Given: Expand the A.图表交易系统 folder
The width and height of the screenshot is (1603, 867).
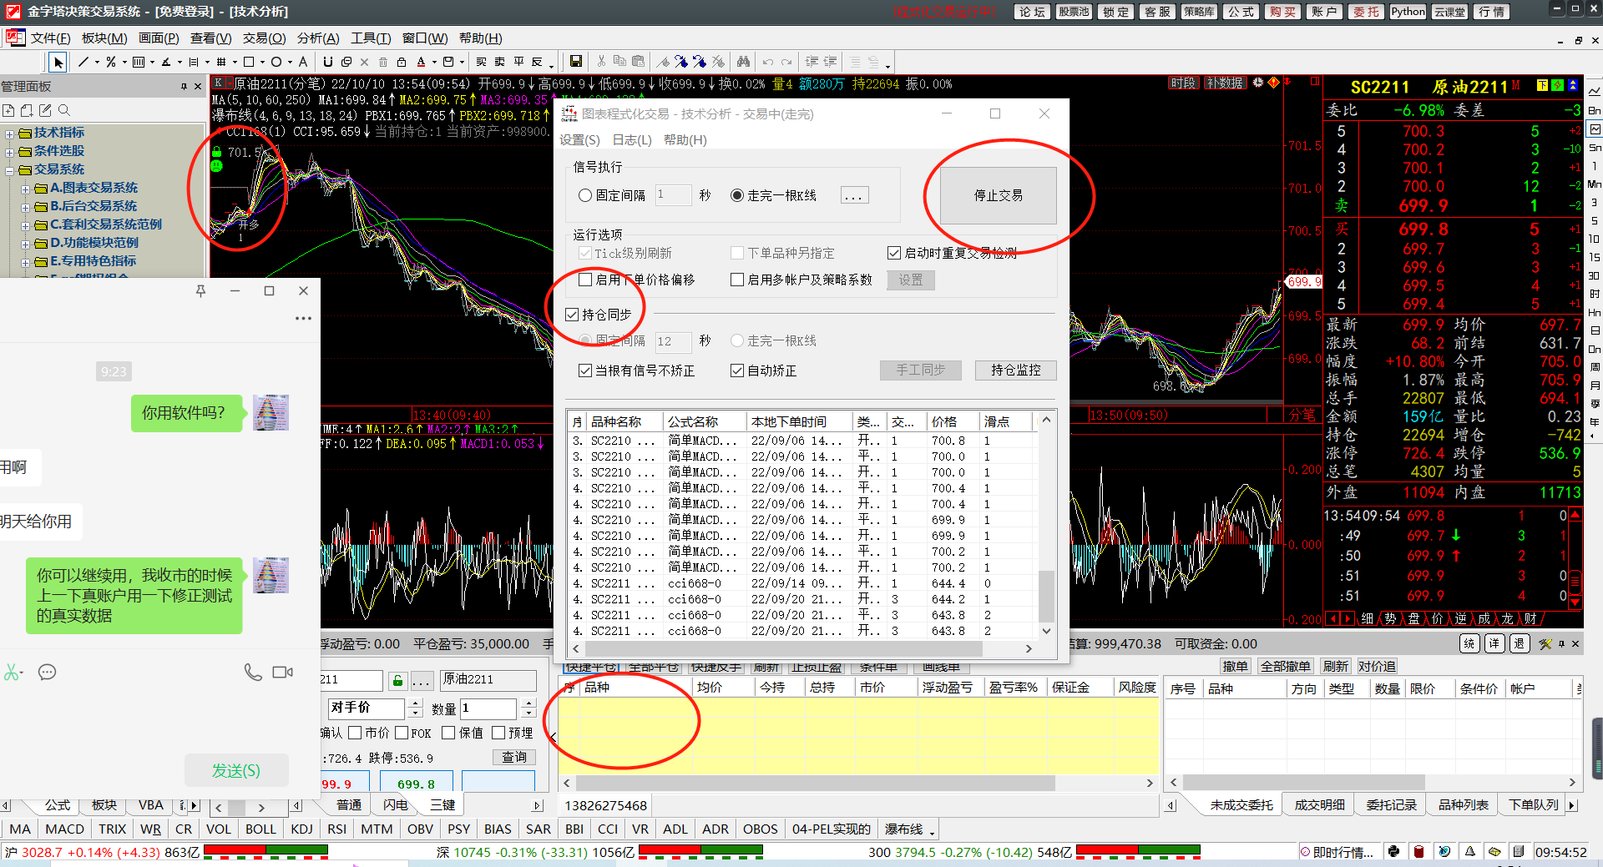Looking at the screenshot, I should pos(26,189).
